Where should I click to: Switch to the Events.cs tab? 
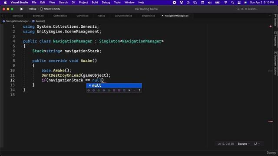click(x=17, y=16)
